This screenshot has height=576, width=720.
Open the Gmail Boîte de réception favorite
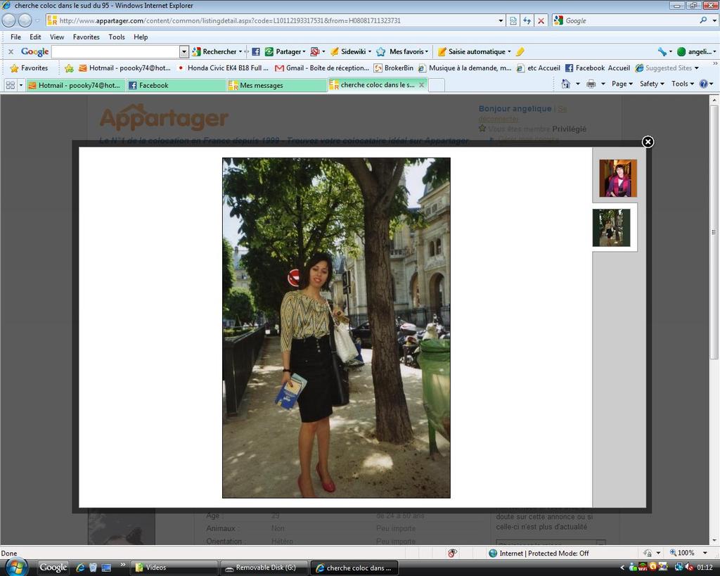pos(322,68)
